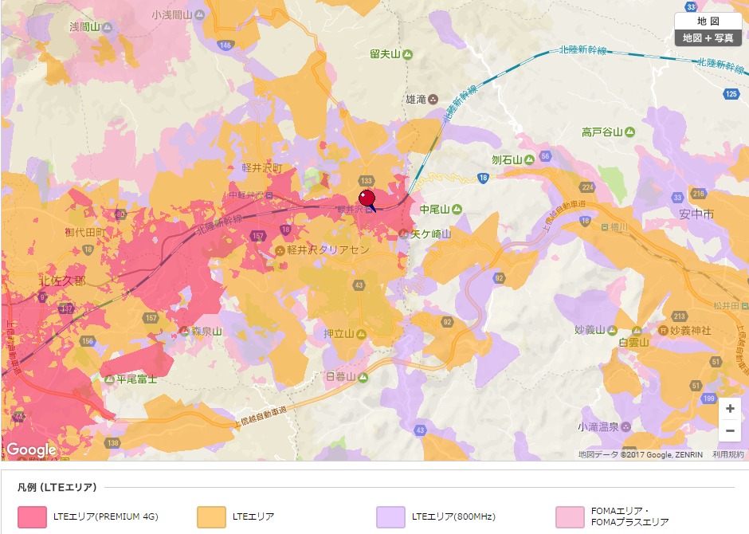The height and width of the screenshot is (534, 749).
Task: Click the 留夫山 mountain icon
Action: [x=408, y=54]
